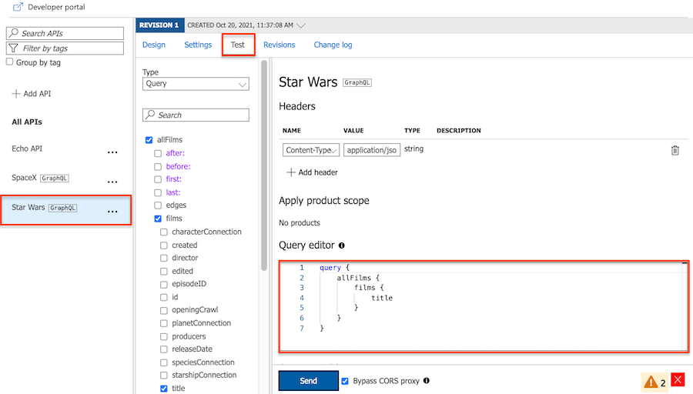693x394 pixels.
Task: Click the field list vertical scrollbar
Action: click(264, 165)
